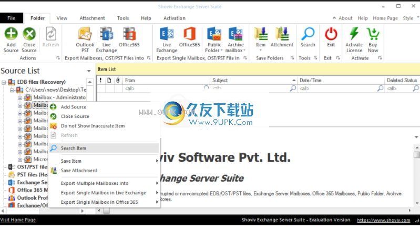Click the attachment column header icon
420x227 pixels.
(x=118, y=80)
